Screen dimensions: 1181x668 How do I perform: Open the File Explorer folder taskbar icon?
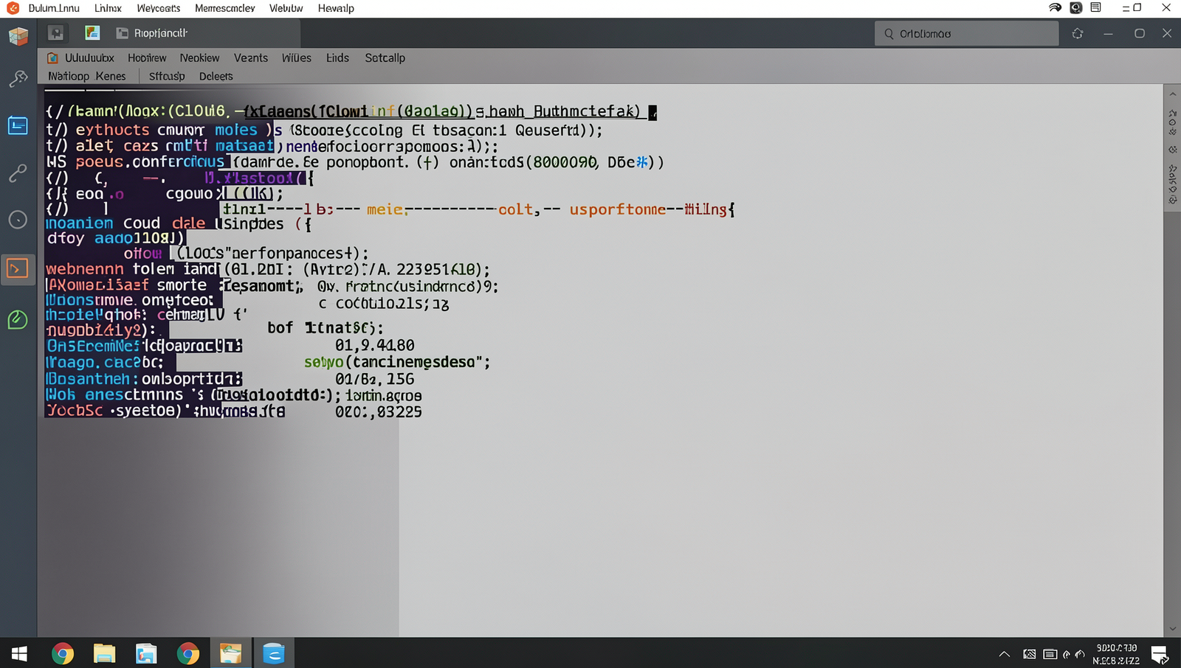click(x=104, y=653)
